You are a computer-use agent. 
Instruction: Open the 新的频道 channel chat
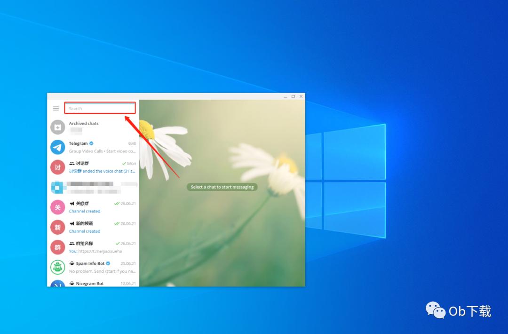[93, 227]
